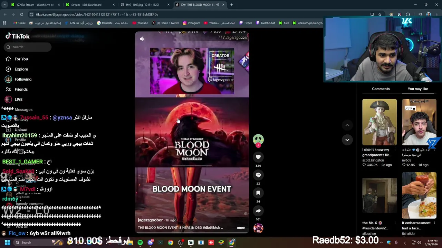Follow creator via red plus badge

258,145
